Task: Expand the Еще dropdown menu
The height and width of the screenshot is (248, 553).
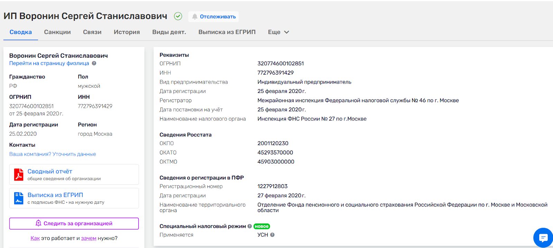Action: click(278, 32)
